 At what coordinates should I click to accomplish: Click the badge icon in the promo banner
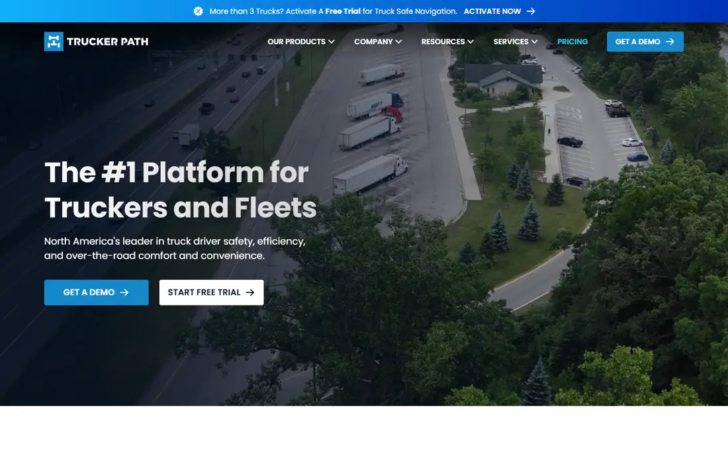(199, 11)
